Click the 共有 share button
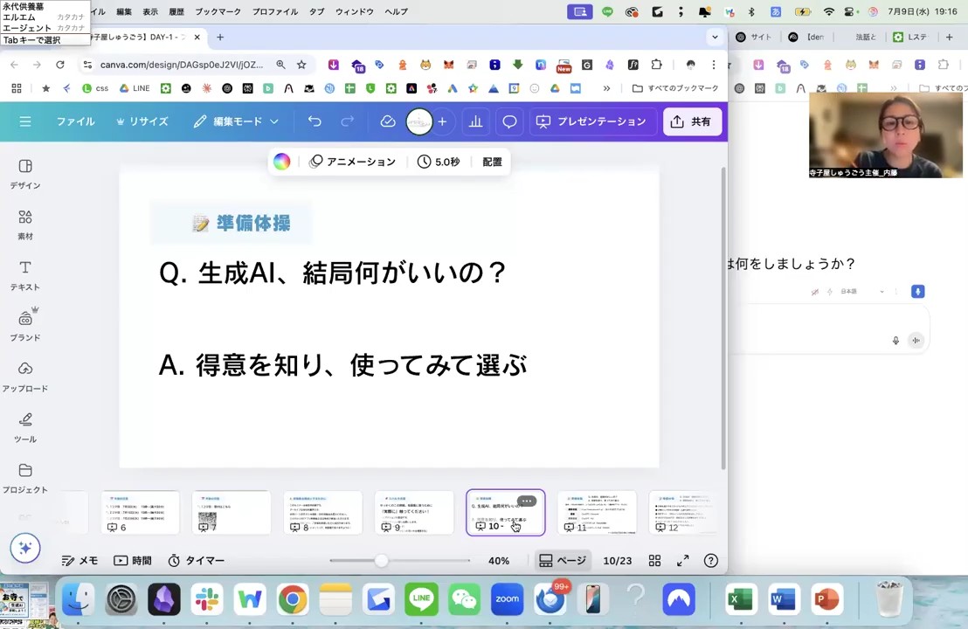This screenshot has width=968, height=629. (x=691, y=121)
